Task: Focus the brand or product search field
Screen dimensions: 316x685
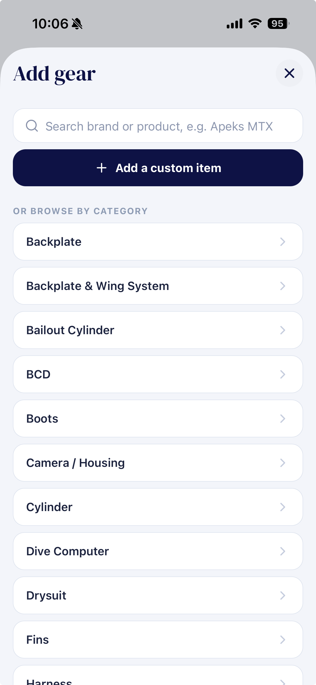Action: pos(158,126)
